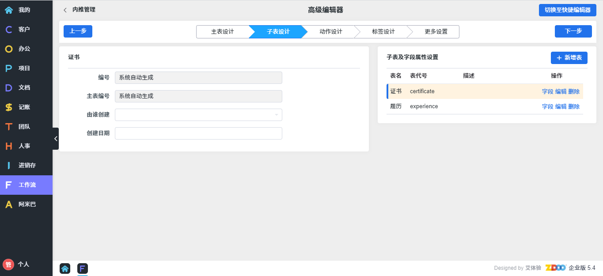The image size is (603, 276).
Task: Open the 办公 office module icon
Action: click(x=9, y=49)
